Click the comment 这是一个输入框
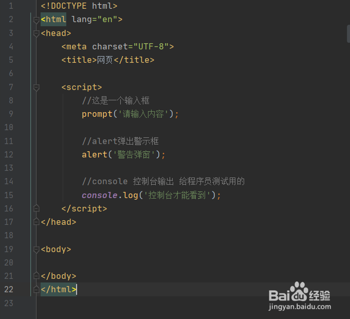Screen dimensions: 350x319 (x=116, y=100)
